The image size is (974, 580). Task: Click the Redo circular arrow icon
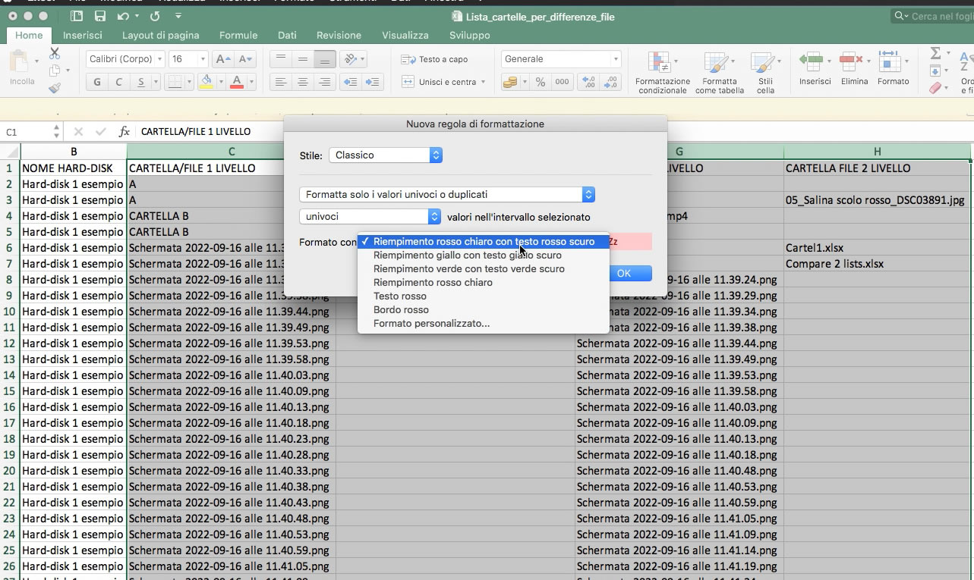pyautogui.click(x=155, y=16)
